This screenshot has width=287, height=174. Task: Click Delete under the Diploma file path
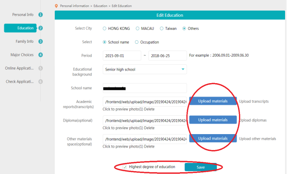point(149,128)
